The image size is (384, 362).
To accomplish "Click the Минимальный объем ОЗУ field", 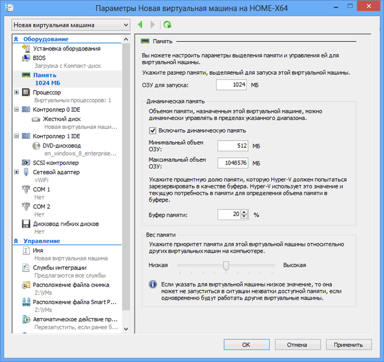I will pyautogui.click(x=233, y=146).
